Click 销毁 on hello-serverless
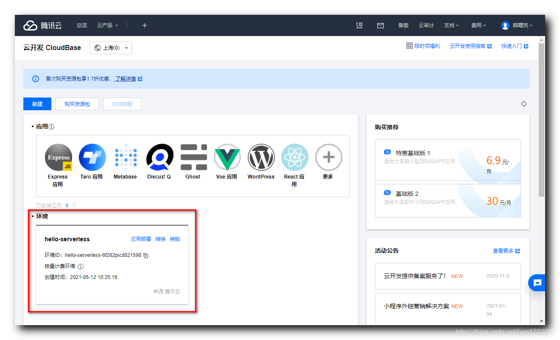Image resolution: width=560 pixels, height=340 pixels. pyautogui.click(x=175, y=239)
